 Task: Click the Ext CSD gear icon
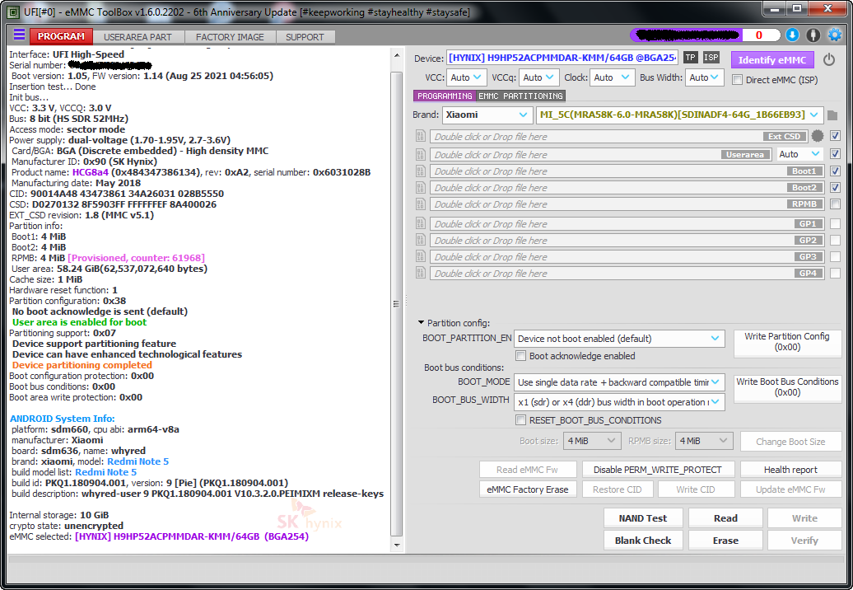tap(817, 136)
